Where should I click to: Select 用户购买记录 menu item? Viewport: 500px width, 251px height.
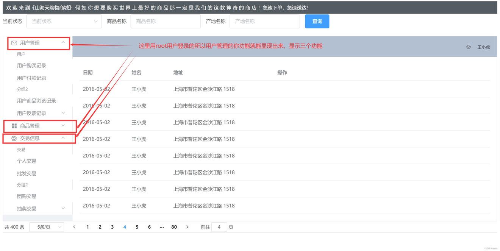tap(31, 65)
